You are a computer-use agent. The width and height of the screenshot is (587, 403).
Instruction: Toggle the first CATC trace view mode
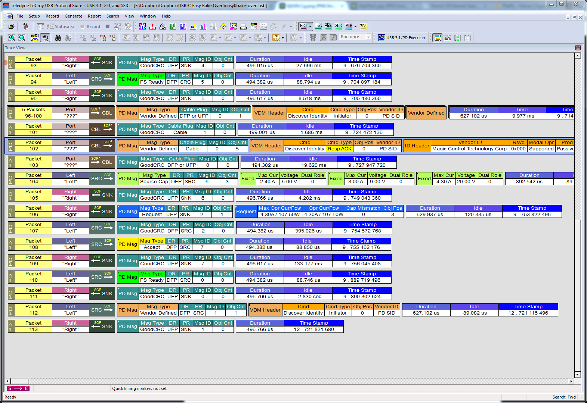pyautogui.click(x=437, y=38)
